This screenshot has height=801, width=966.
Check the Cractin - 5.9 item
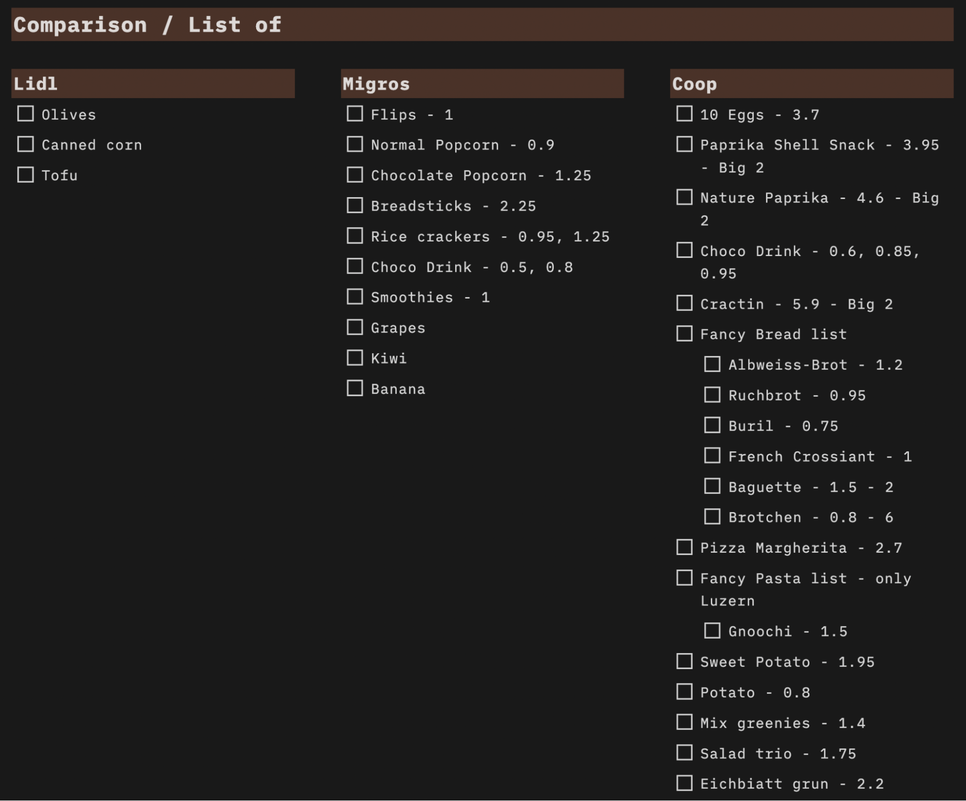click(684, 303)
